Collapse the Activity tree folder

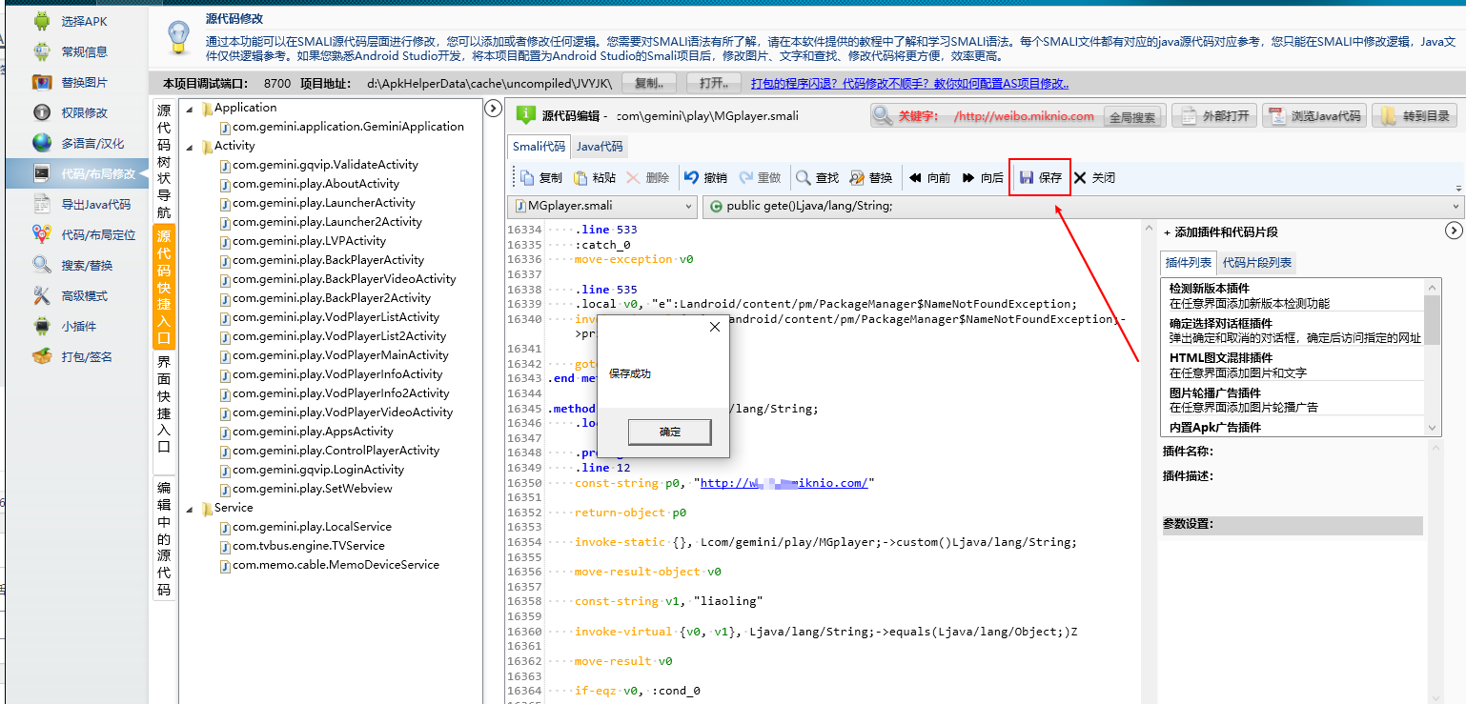click(191, 146)
